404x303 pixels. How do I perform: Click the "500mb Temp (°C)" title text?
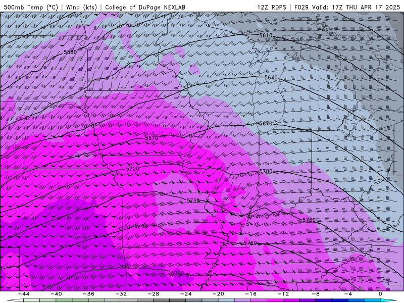tap(31, 7)
